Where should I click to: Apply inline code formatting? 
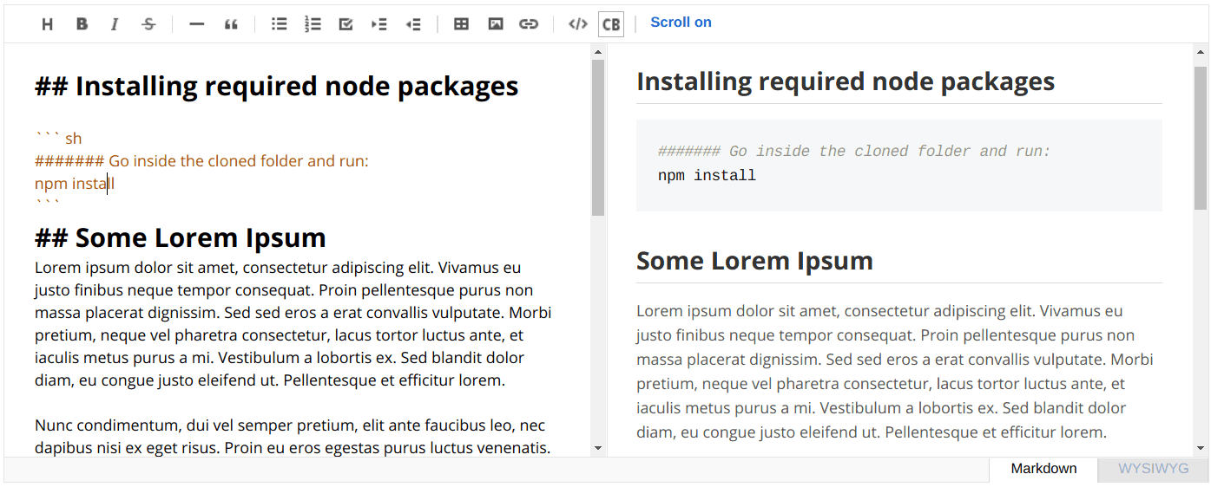(577, 24)
